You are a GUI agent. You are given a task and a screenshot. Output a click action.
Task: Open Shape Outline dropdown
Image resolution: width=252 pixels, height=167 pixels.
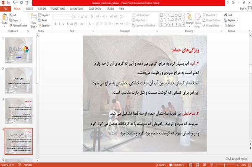(212, 21)
